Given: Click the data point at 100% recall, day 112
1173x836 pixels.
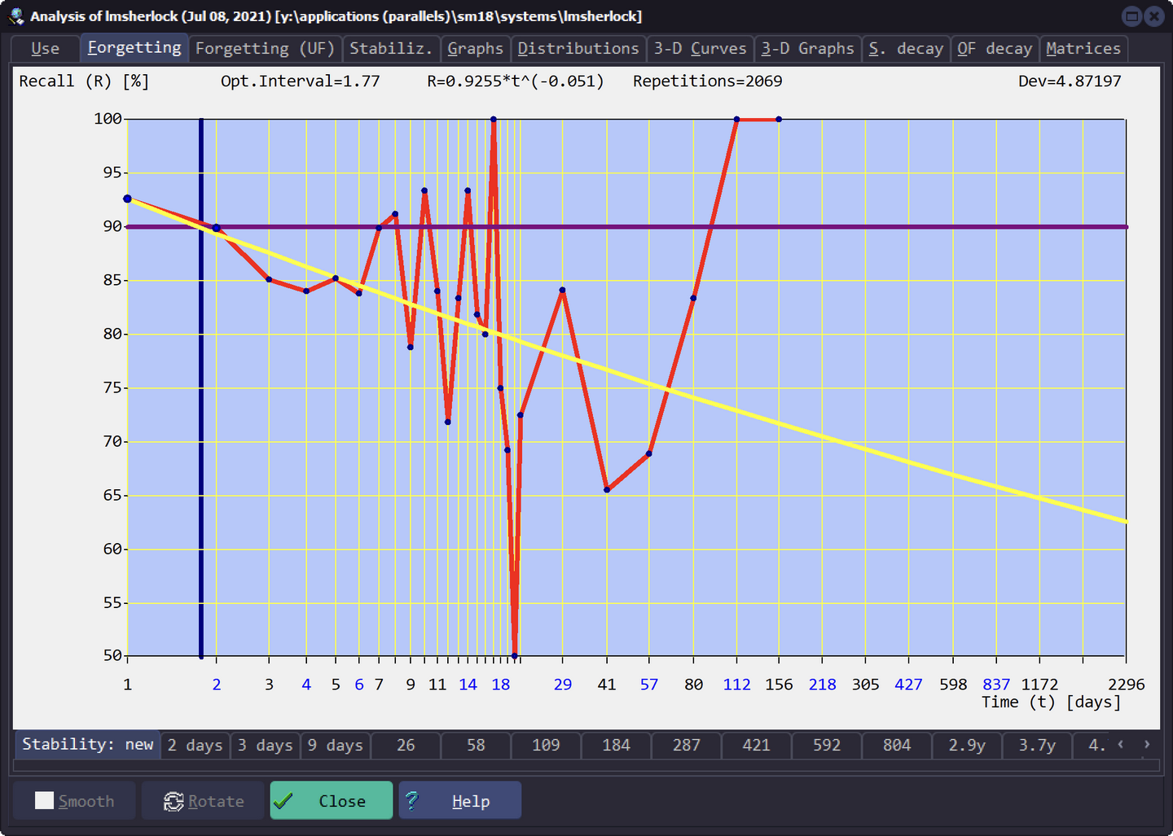Looking at the screenshot, I should (x=736, y=120).
